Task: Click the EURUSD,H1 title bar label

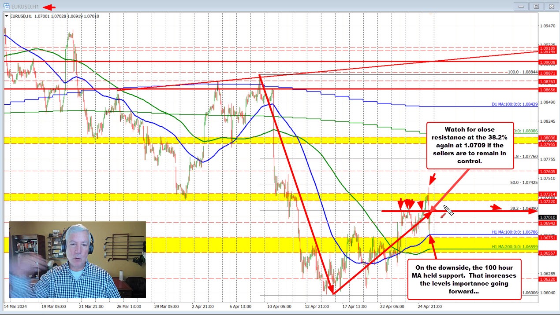Action: (24, 7)
